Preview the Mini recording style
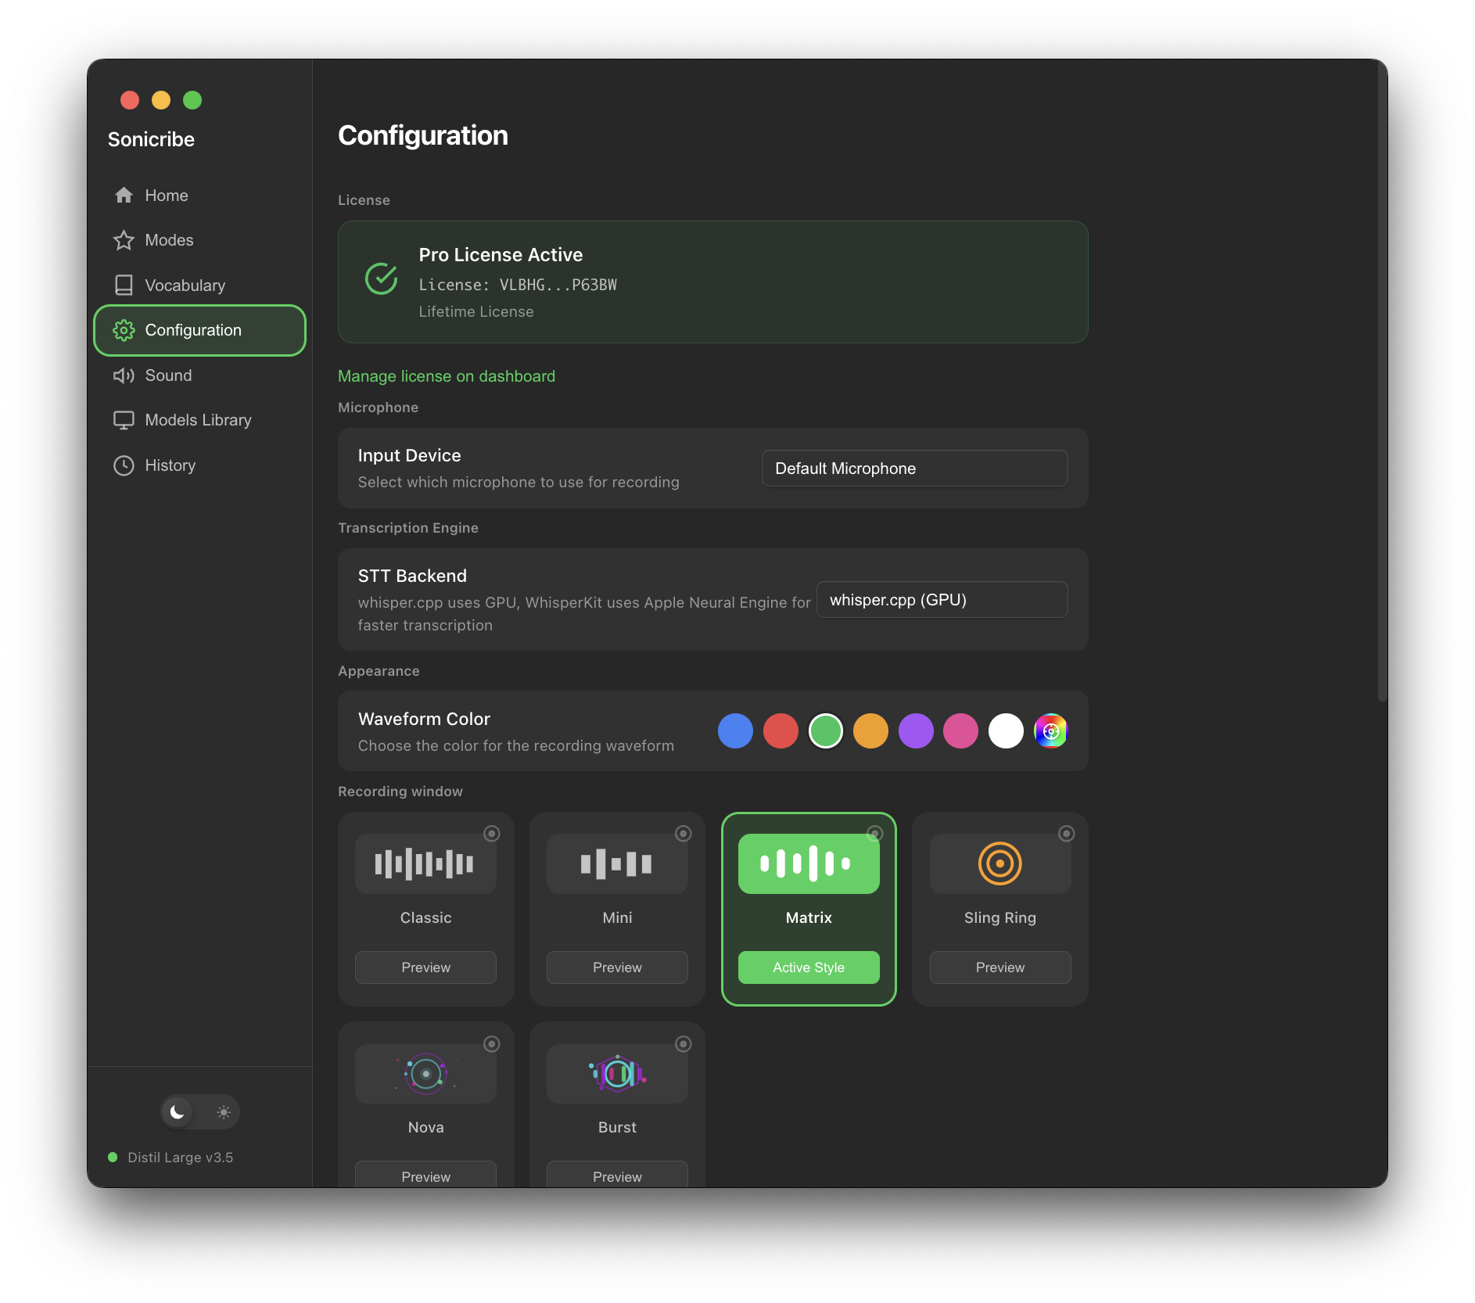Screen dimensions: 1475x1303 (x=617, y=967)
